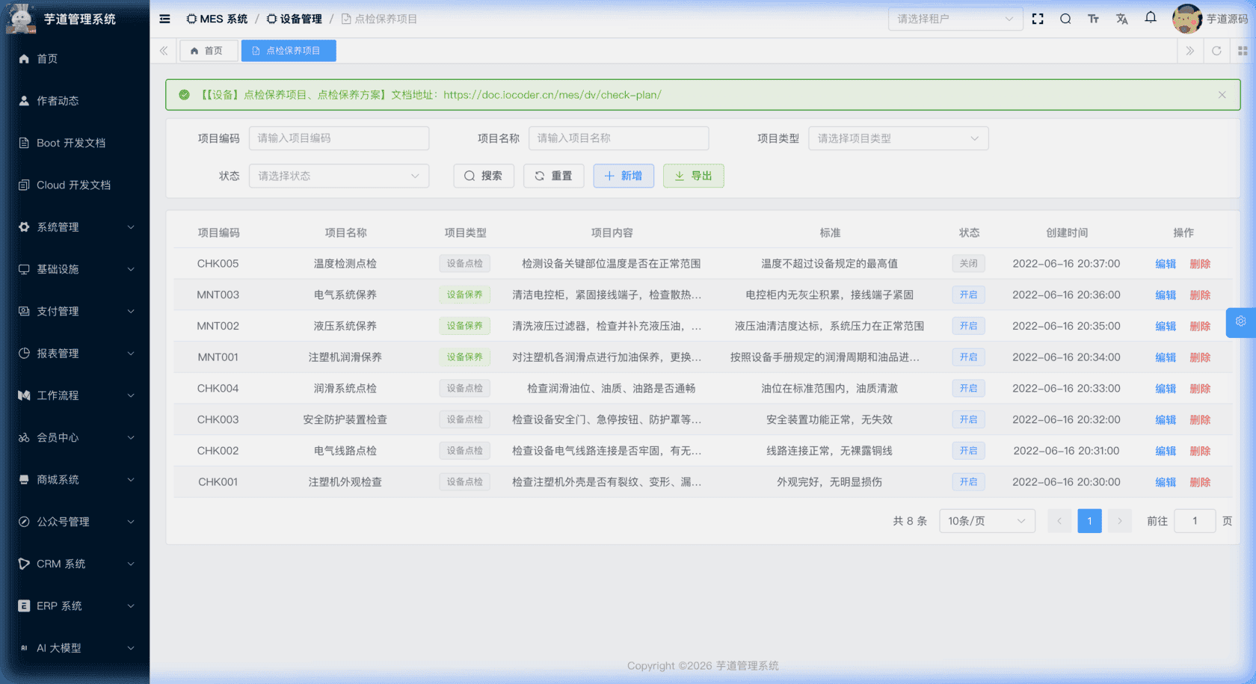Open the notification bell icon
The image size is (1256, 684).
(x=1150, y=19)
